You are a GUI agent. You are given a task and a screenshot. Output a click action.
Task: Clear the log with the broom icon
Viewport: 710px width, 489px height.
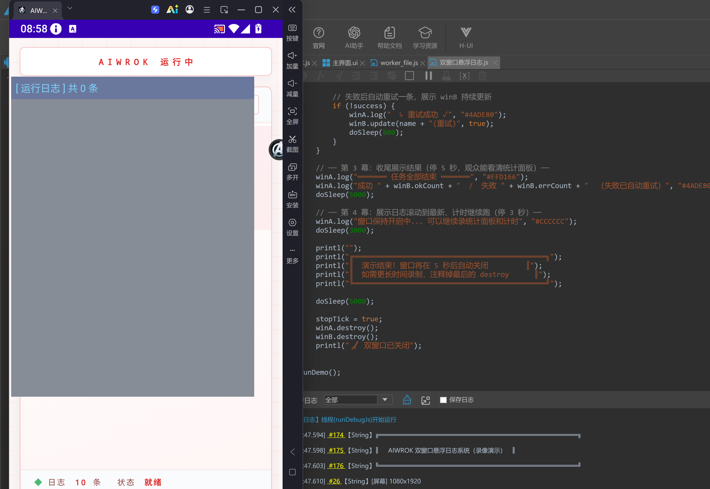coord(407,400)
